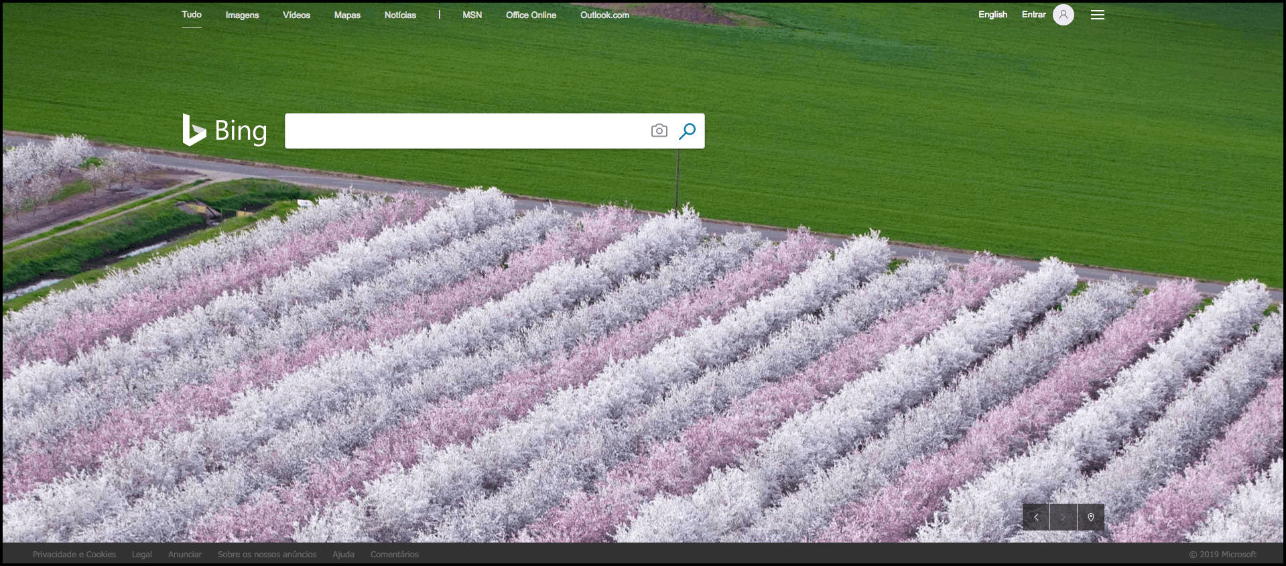Screen dimensions: 1286x566
Task: Click the magnifying glass search button
Action: tap(687, 131)
